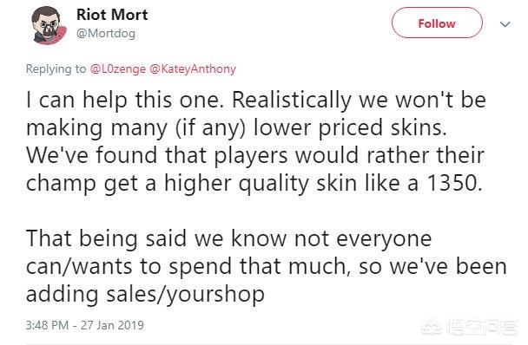Visit the @Mortdog handle link
The width and height of the screenshot is (528, 345).
pos(106,33)
